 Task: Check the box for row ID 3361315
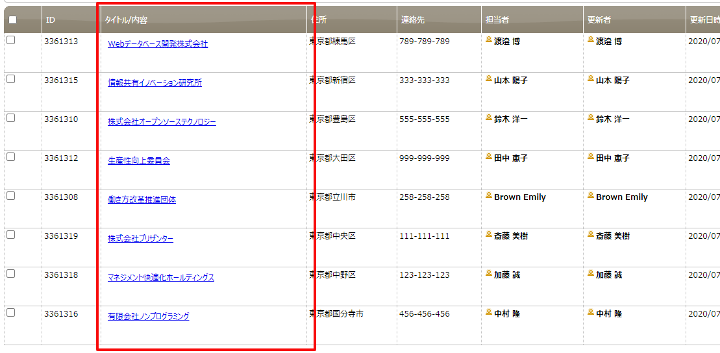(x=10, y=79)
